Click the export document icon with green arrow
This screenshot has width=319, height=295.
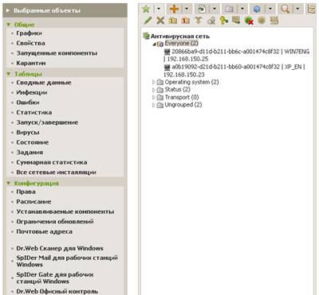(x=202, y=9)
